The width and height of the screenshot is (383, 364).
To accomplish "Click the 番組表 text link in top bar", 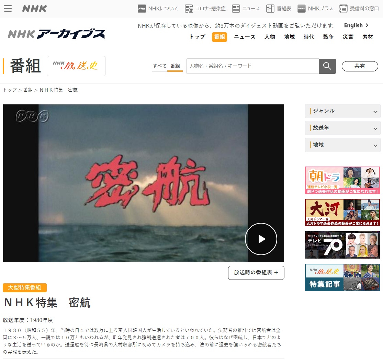I will pyautogui.click(x=284, y=9).
